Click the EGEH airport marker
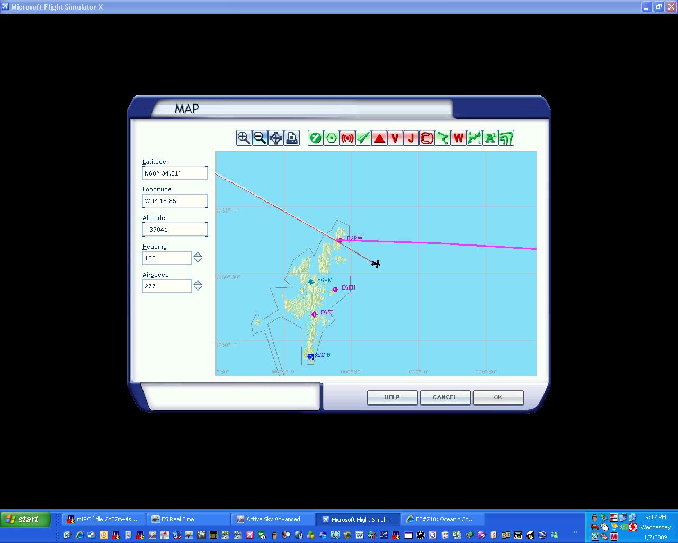This screenshot has height=543, width=678. pyautogui.click(x=335, y=290)
